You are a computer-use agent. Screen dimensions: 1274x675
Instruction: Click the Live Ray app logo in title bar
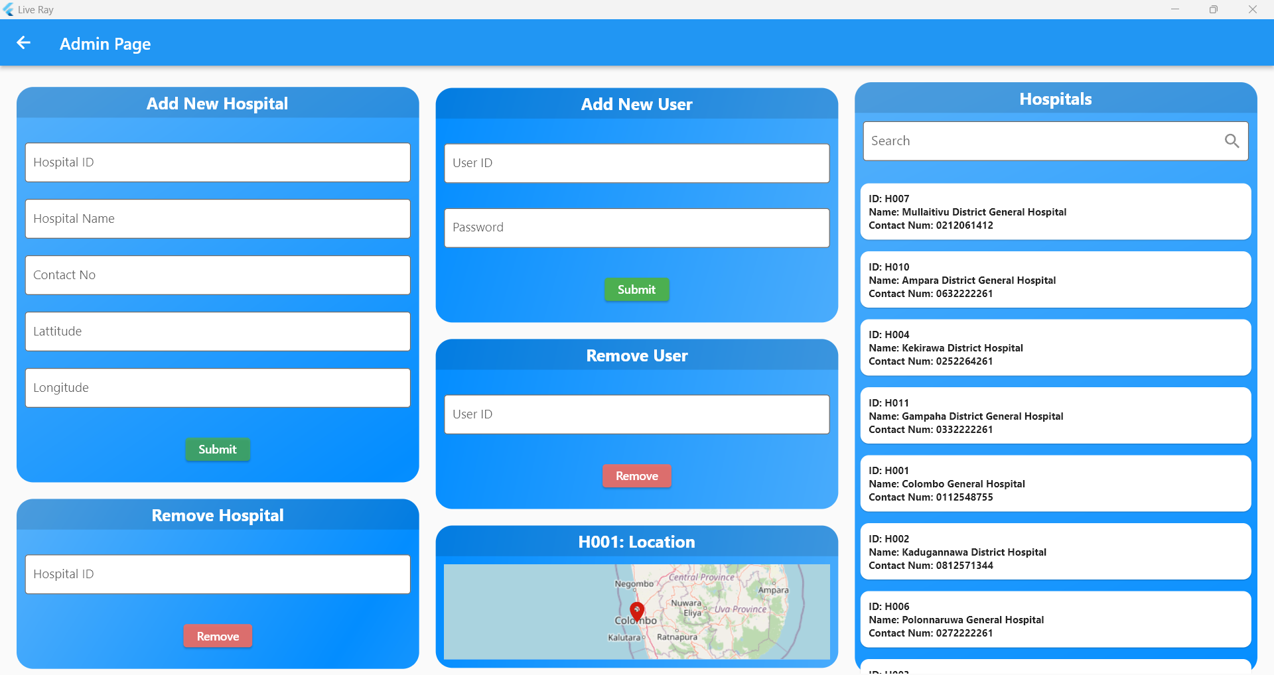tap(8, 9)
